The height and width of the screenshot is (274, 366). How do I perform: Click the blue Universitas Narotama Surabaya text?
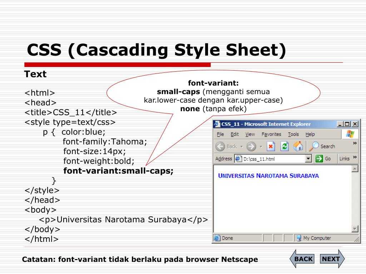[x=268, y=176]
